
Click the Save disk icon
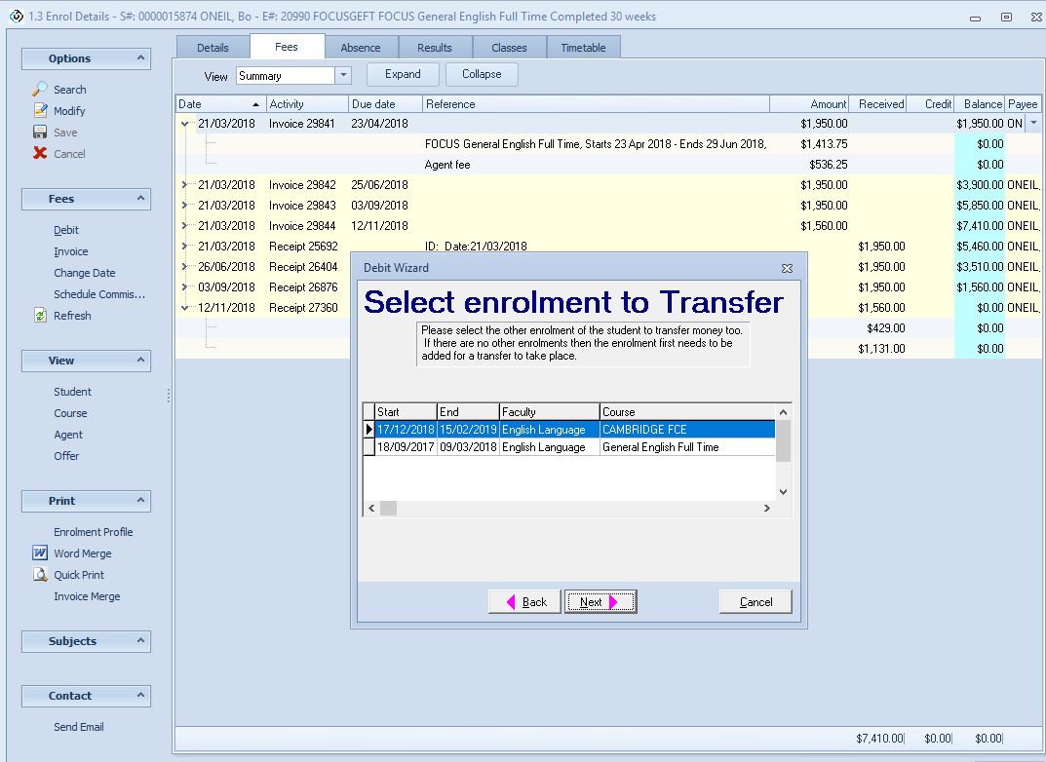point(40,132)
